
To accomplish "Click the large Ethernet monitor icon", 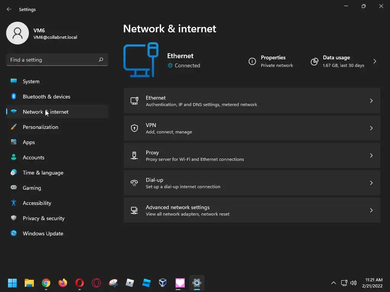I will pos(141,60).
